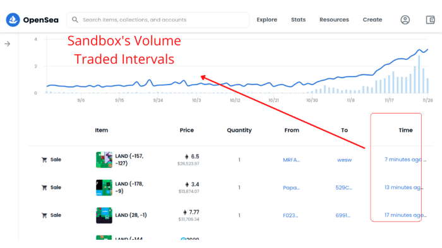Open seller account Papa...
The image size is (442, 248).
291,187
